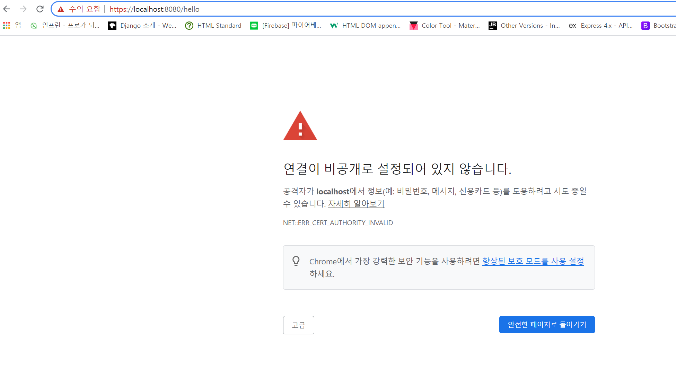Open the Bootstrap bookmark
Viewport: 676px width, 387px height.
click(x=658, y=26)
